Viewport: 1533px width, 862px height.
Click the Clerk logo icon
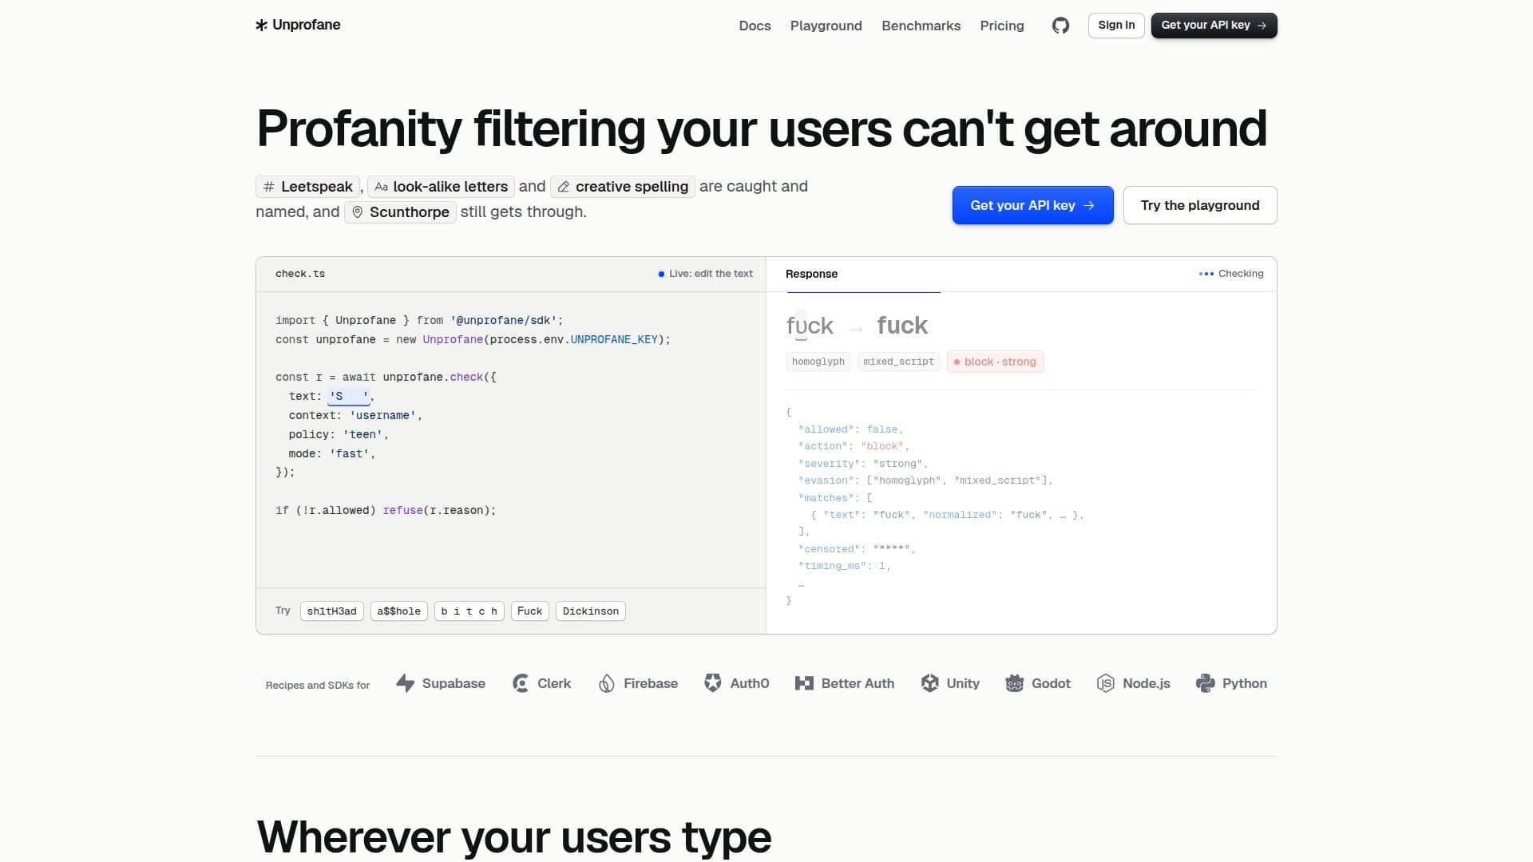[x=521, y=683]
